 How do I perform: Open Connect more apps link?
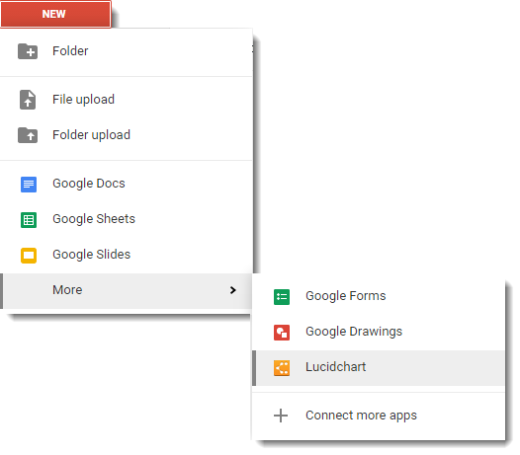click(361, 416)
